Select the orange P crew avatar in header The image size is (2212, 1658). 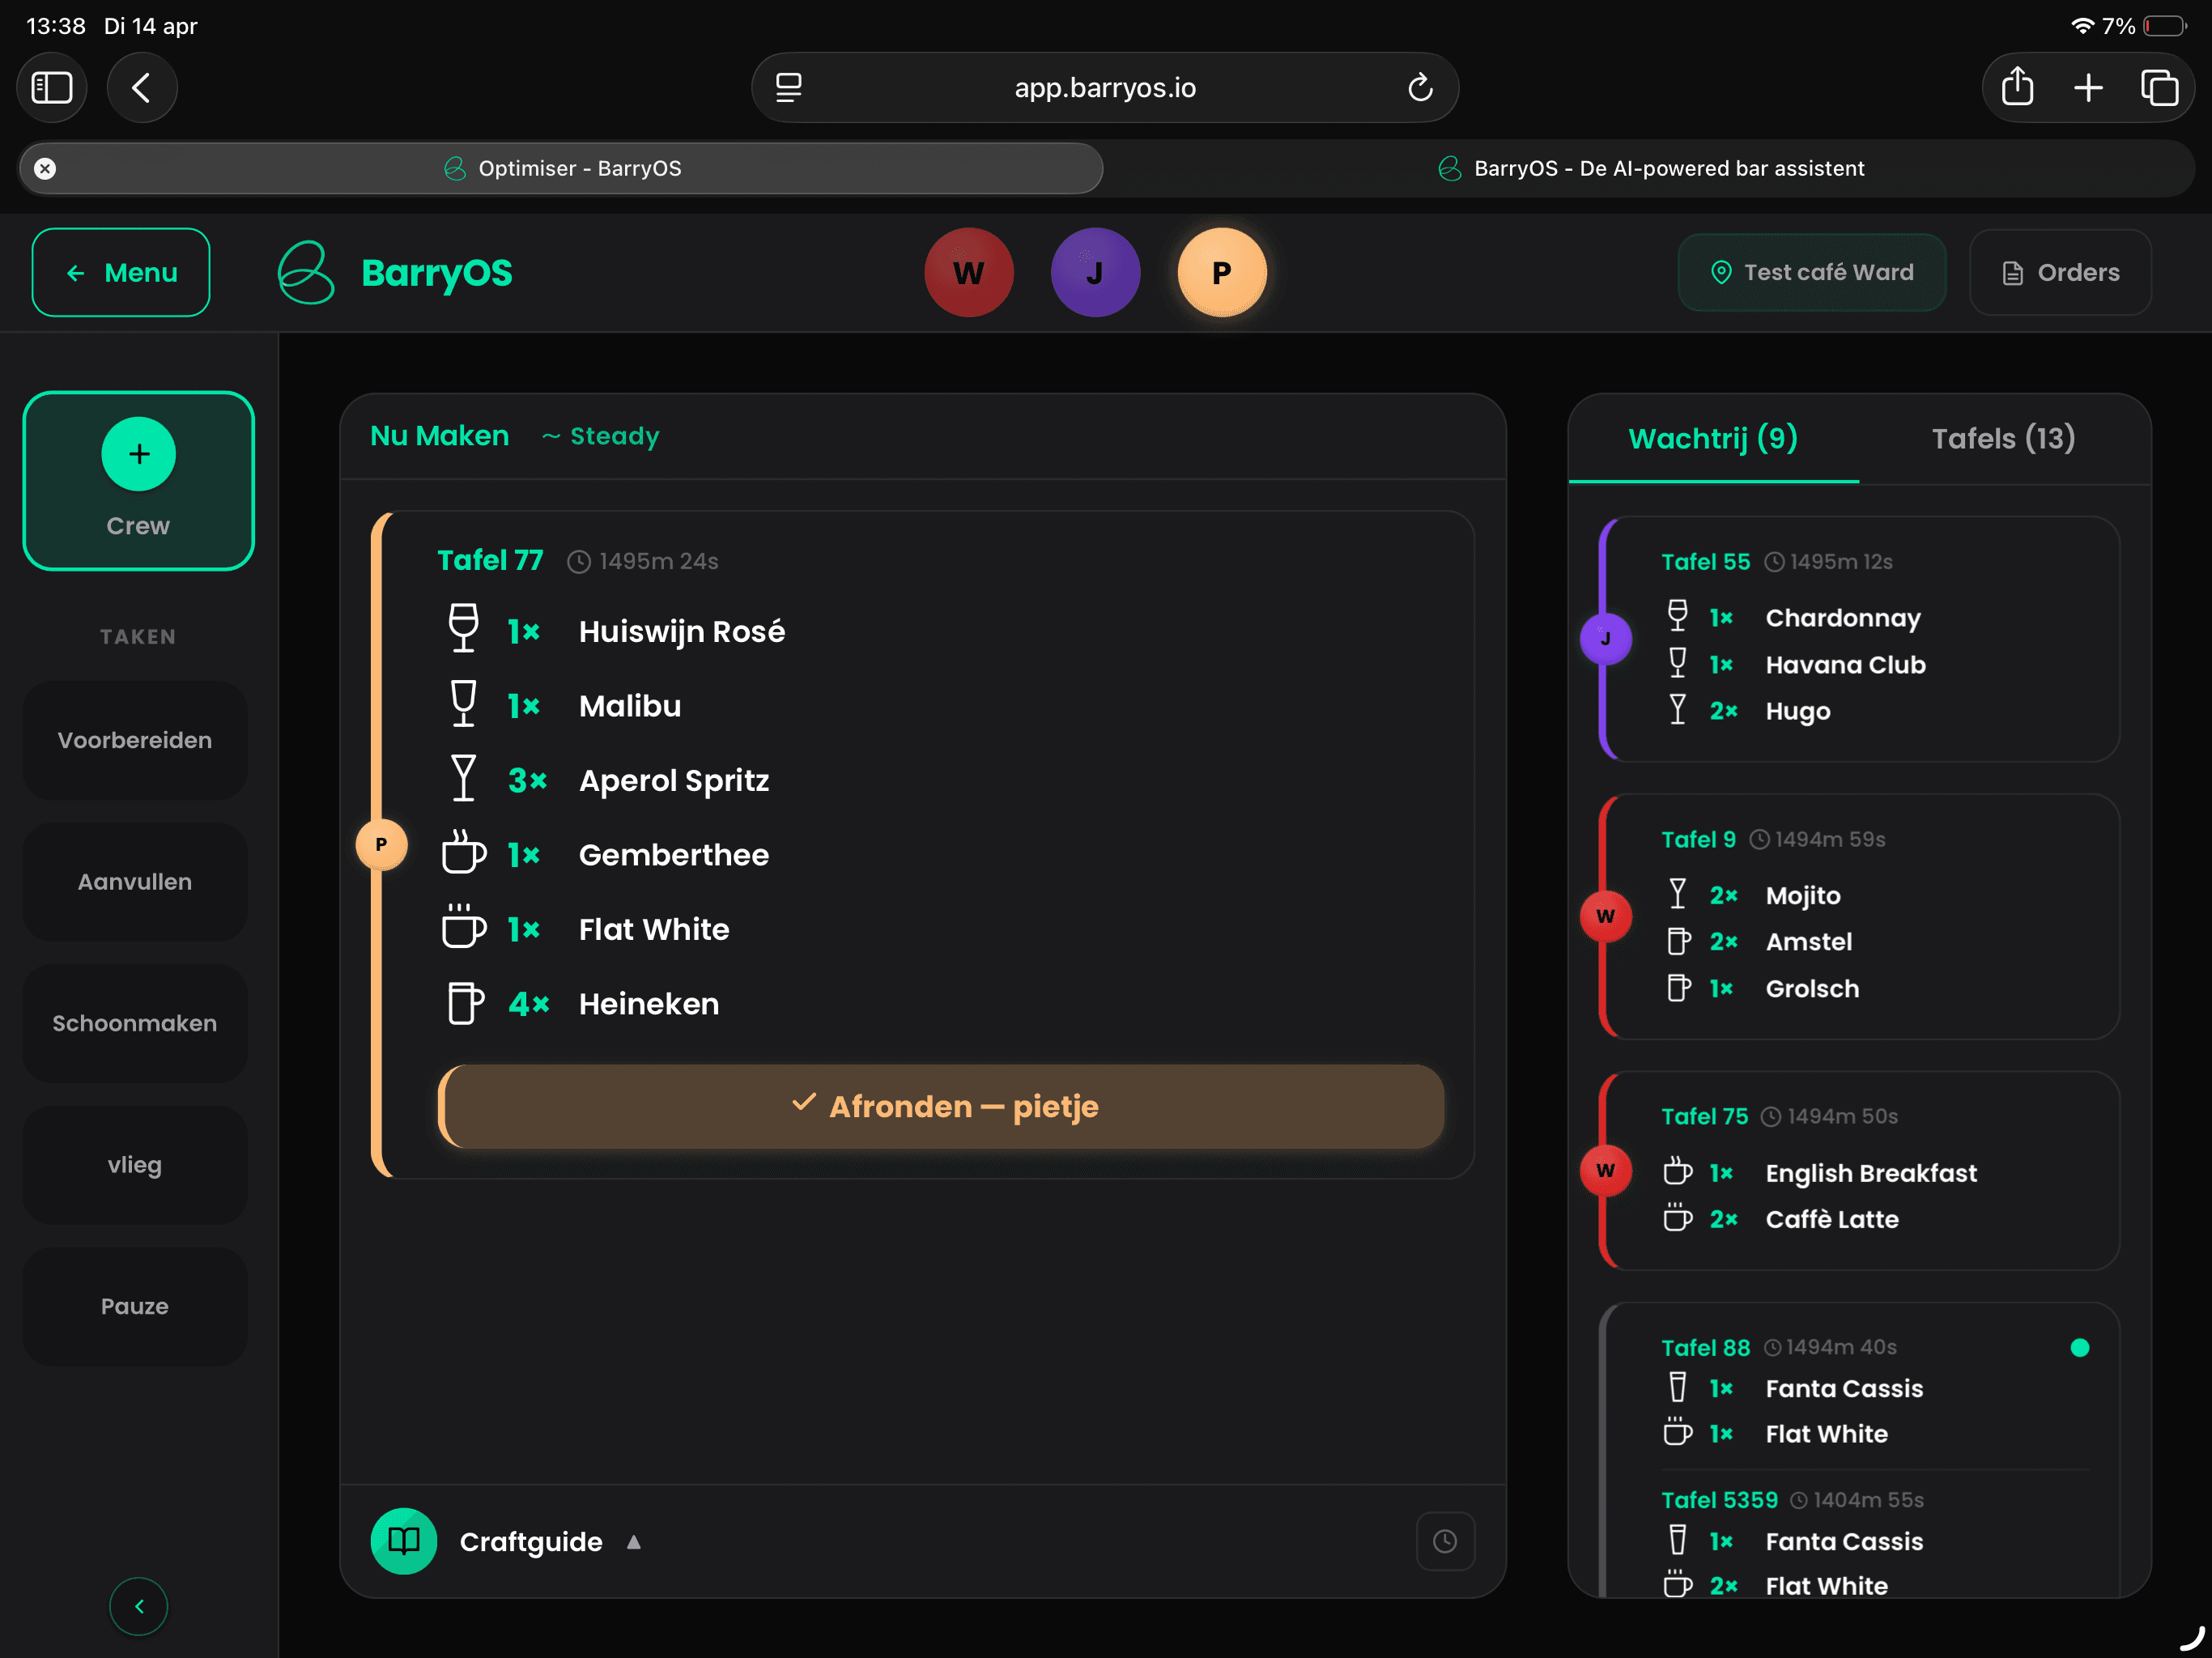click(1221, 272)
